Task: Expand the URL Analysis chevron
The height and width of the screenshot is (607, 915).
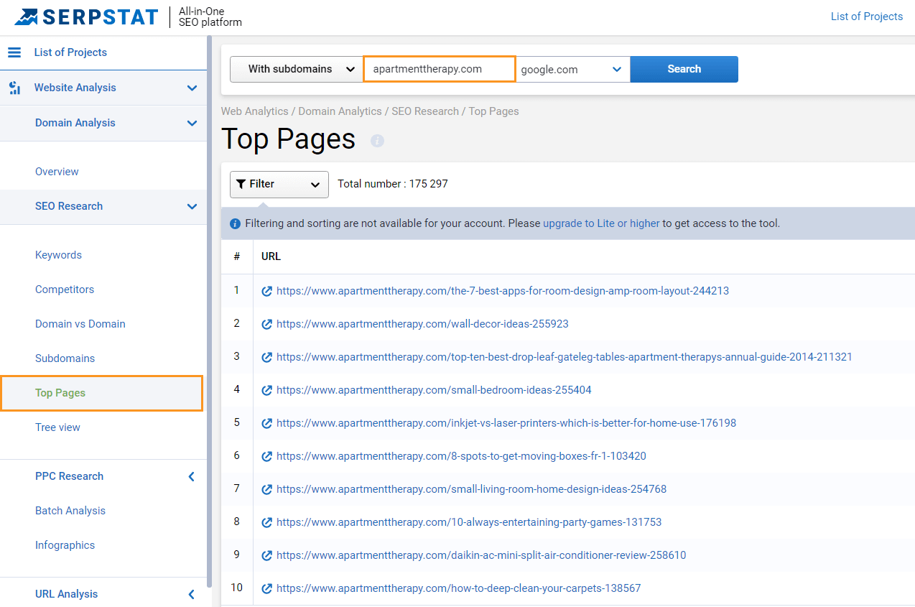Action: (191, 594)
